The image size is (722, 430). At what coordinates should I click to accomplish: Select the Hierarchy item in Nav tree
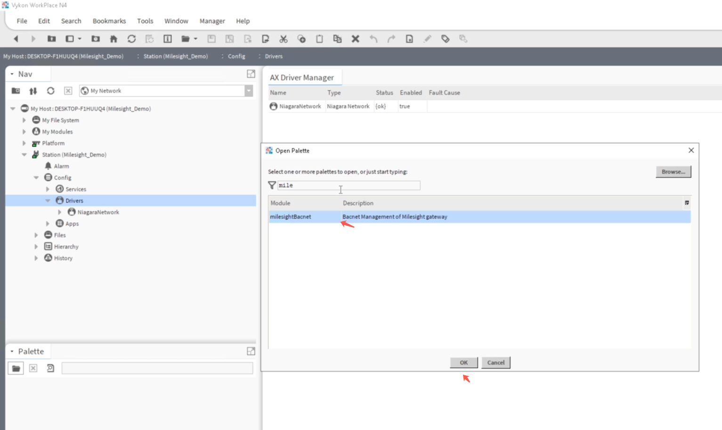tap(66, 247)
